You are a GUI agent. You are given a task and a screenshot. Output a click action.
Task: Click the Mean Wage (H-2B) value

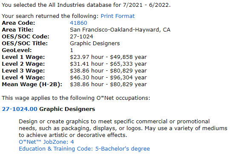coord(108,84)
